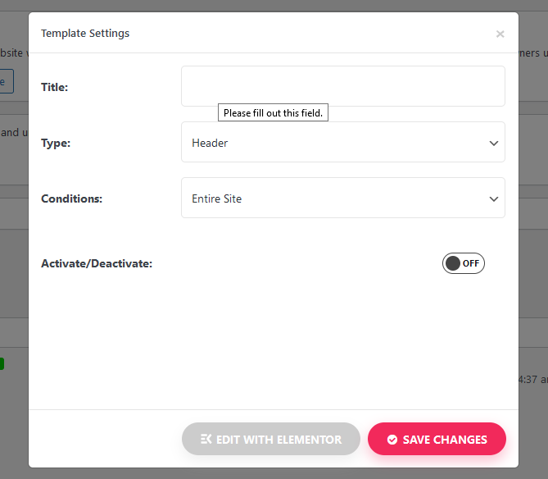Click the green status badge behind dialog
Viewport: 548px width, 479px height.
[x=2, y=363]
